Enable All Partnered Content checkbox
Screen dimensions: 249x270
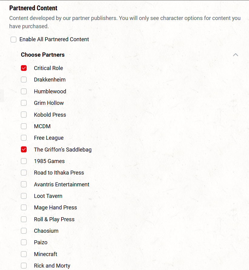tap(14, 40)
